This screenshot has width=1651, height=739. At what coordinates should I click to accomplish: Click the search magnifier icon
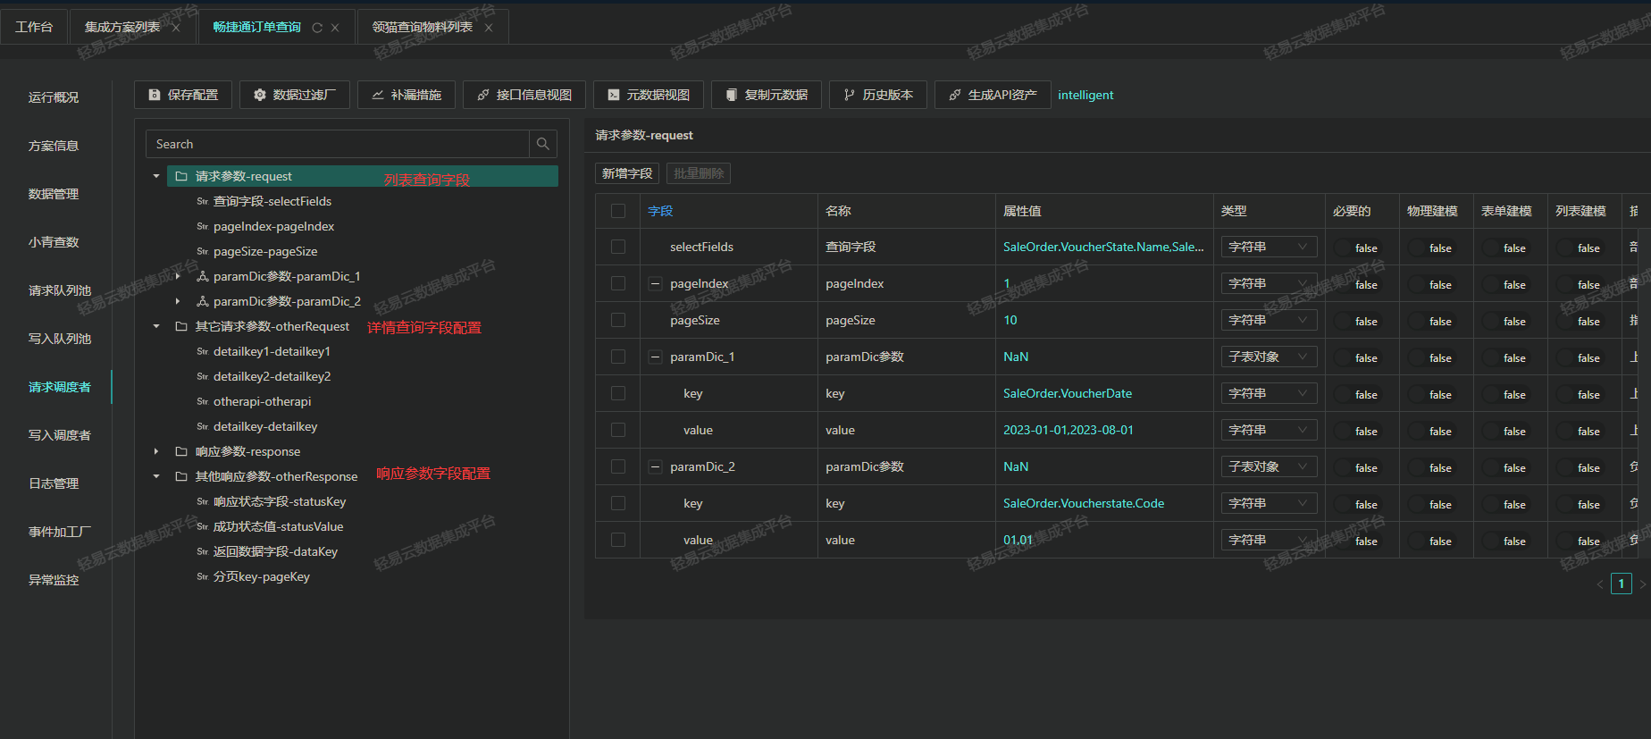tap(543, 144)
